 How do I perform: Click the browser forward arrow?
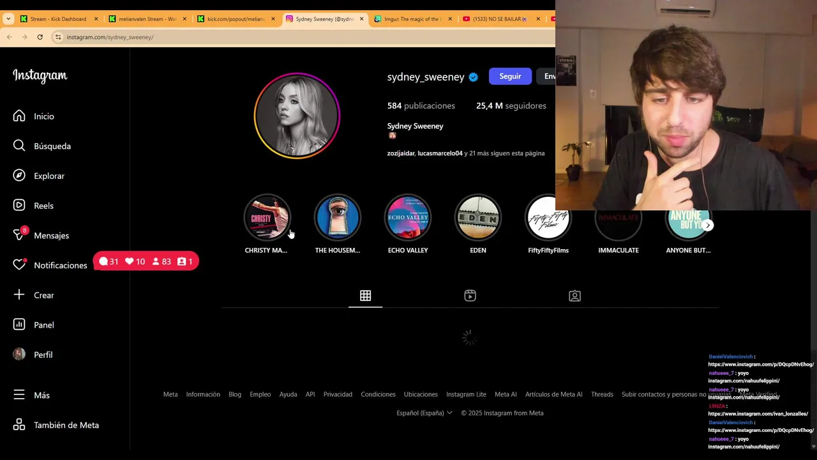(24, 37)
